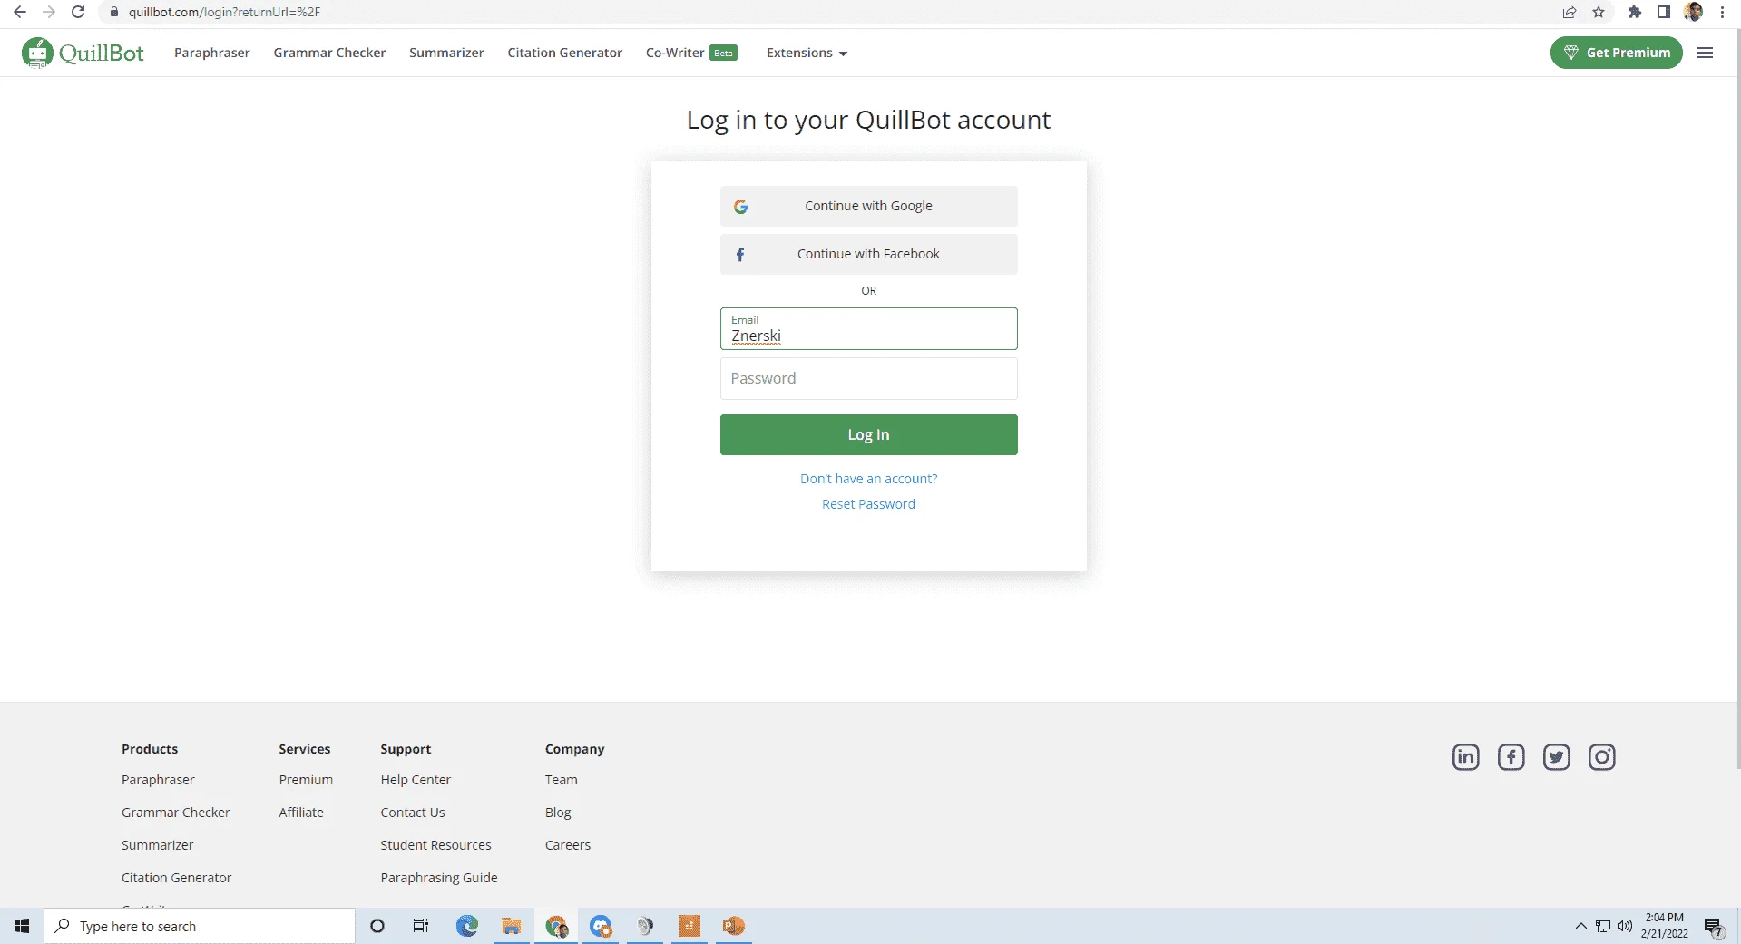Open Task View in taskbar
1741x944 pixels.
pyautogui.click(x=421, y=926)
